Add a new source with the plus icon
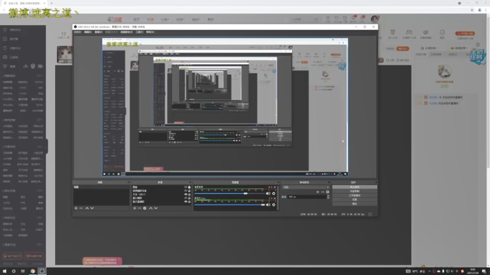This screenshot has height=275, width=490. tap(135, 208)
